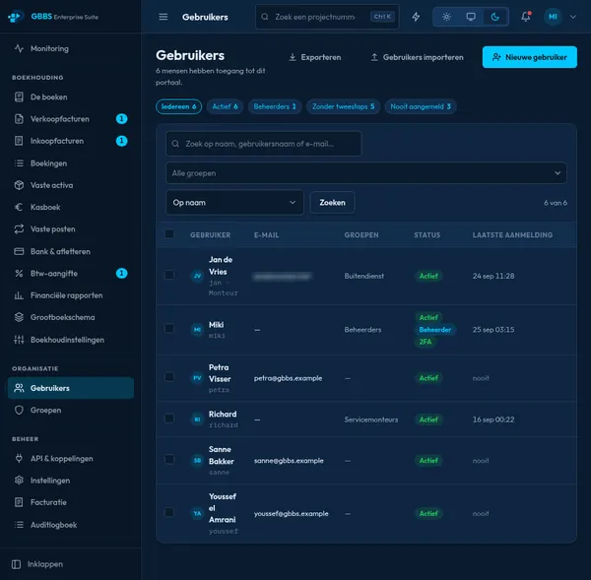
Task: Click Exporteren button
Action: pos(315,57)
